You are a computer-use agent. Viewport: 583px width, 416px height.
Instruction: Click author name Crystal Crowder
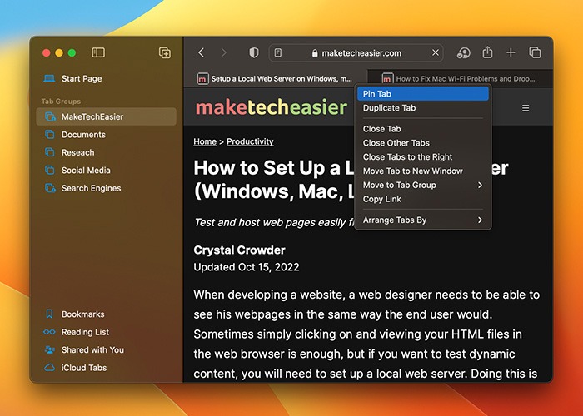tap(239, 250)
